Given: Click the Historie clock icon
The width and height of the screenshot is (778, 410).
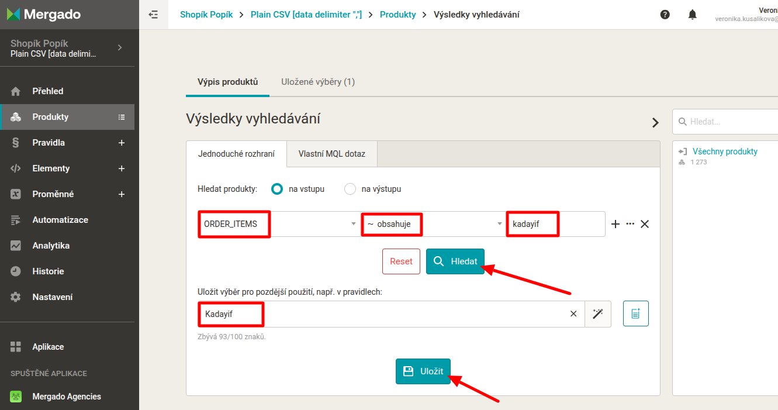Looking at the screenshot, I should pyautogui.click(x=16, y=271).
